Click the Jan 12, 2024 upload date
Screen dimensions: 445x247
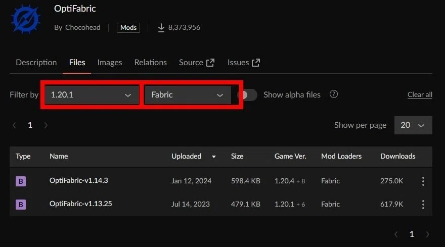coord(191,181)
